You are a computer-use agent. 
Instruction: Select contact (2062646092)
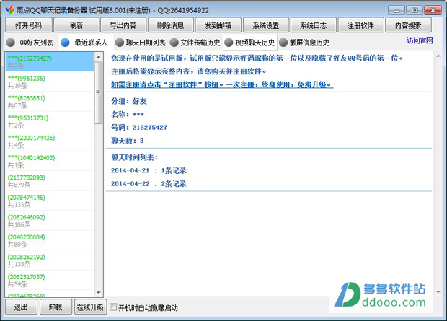50,221
